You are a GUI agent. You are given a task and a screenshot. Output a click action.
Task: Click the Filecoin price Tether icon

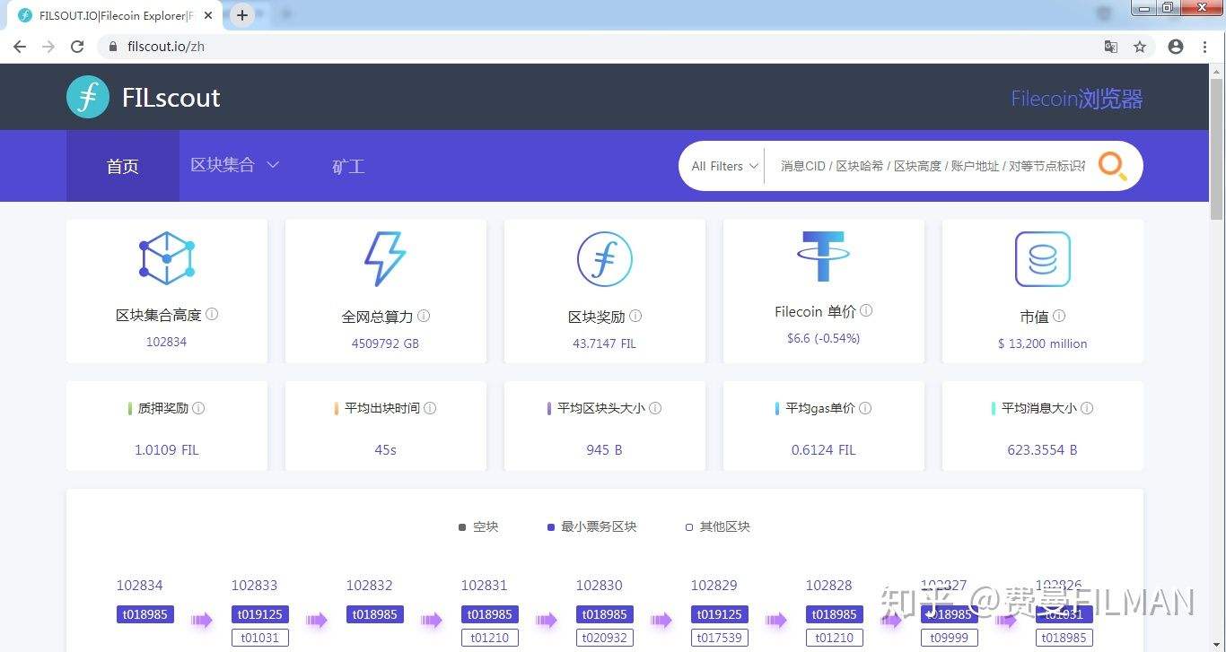pyautogui.click(x=823, y=256)
